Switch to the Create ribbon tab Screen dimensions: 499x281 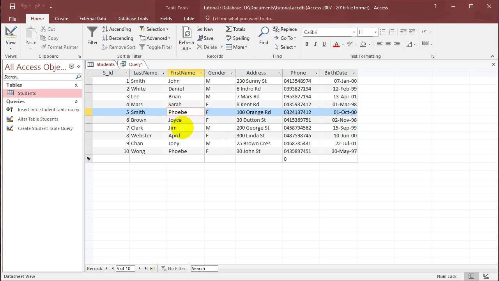pos(62,18)
